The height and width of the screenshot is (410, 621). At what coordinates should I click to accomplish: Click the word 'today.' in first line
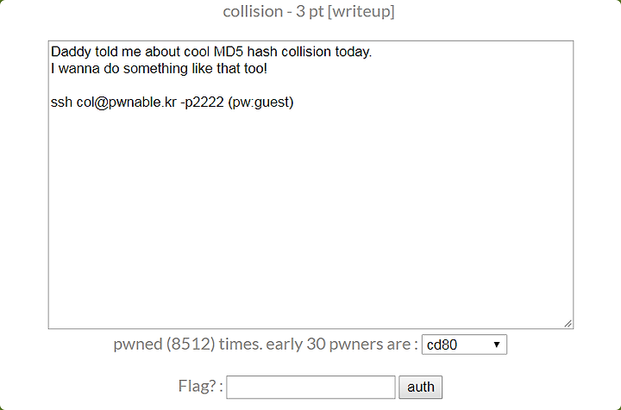coord(354,52)
